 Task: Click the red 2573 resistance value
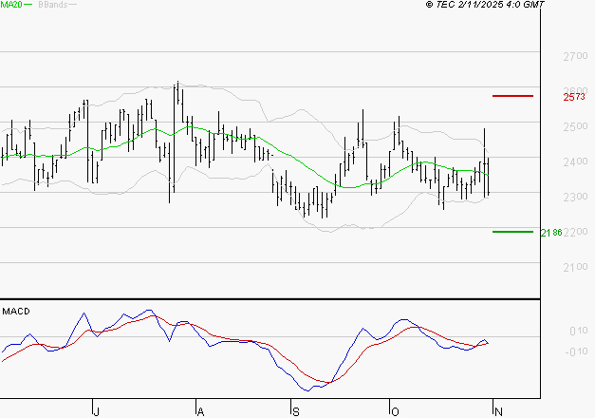[574, 97]
